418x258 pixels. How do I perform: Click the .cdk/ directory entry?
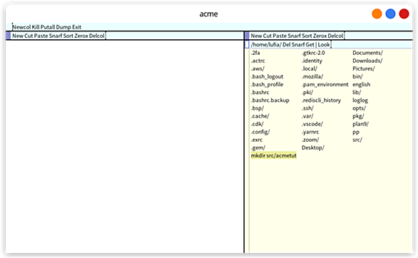pos(258,124)
